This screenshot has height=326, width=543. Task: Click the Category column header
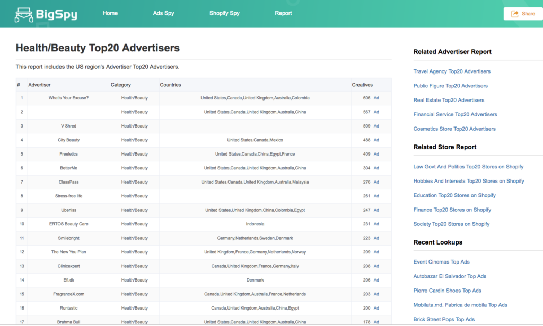(x=121, y=85)
